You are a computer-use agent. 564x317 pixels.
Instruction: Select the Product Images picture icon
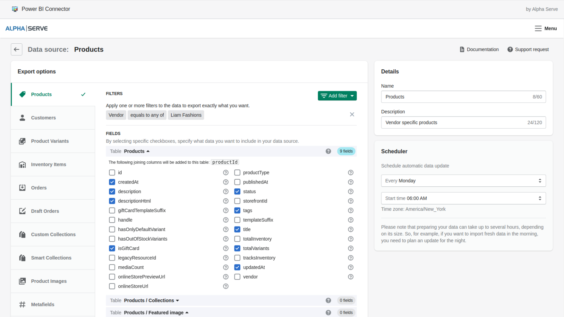coord(22,281)
